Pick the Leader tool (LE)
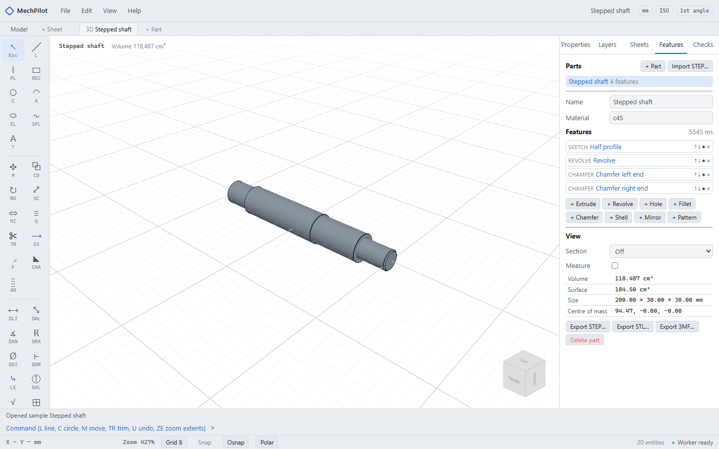The width and height of the screenshot is (719, 449). point(13,382)
